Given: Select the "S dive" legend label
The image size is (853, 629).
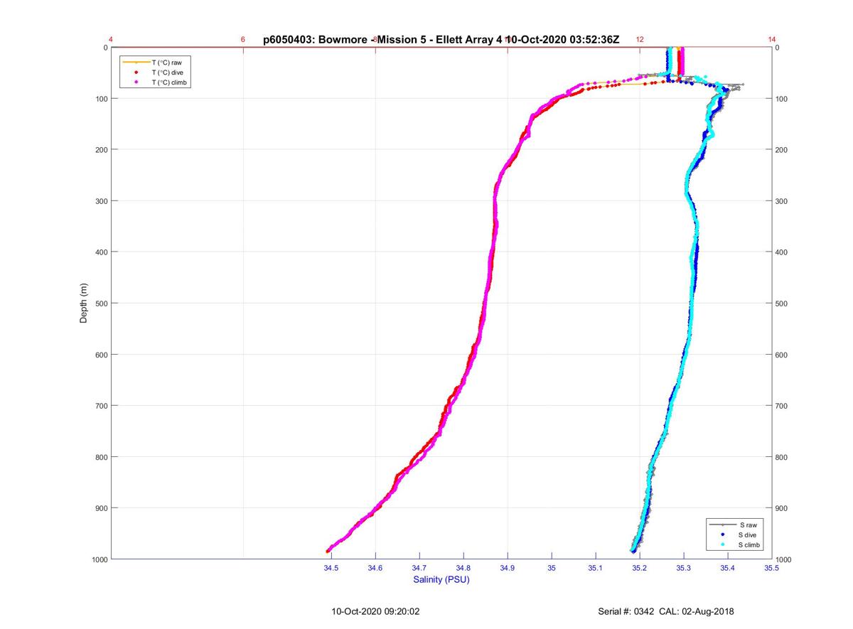Looking at the screenshot, I should (749, 534).
